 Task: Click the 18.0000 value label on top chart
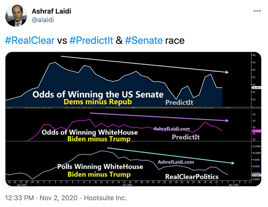click(256, 88)
